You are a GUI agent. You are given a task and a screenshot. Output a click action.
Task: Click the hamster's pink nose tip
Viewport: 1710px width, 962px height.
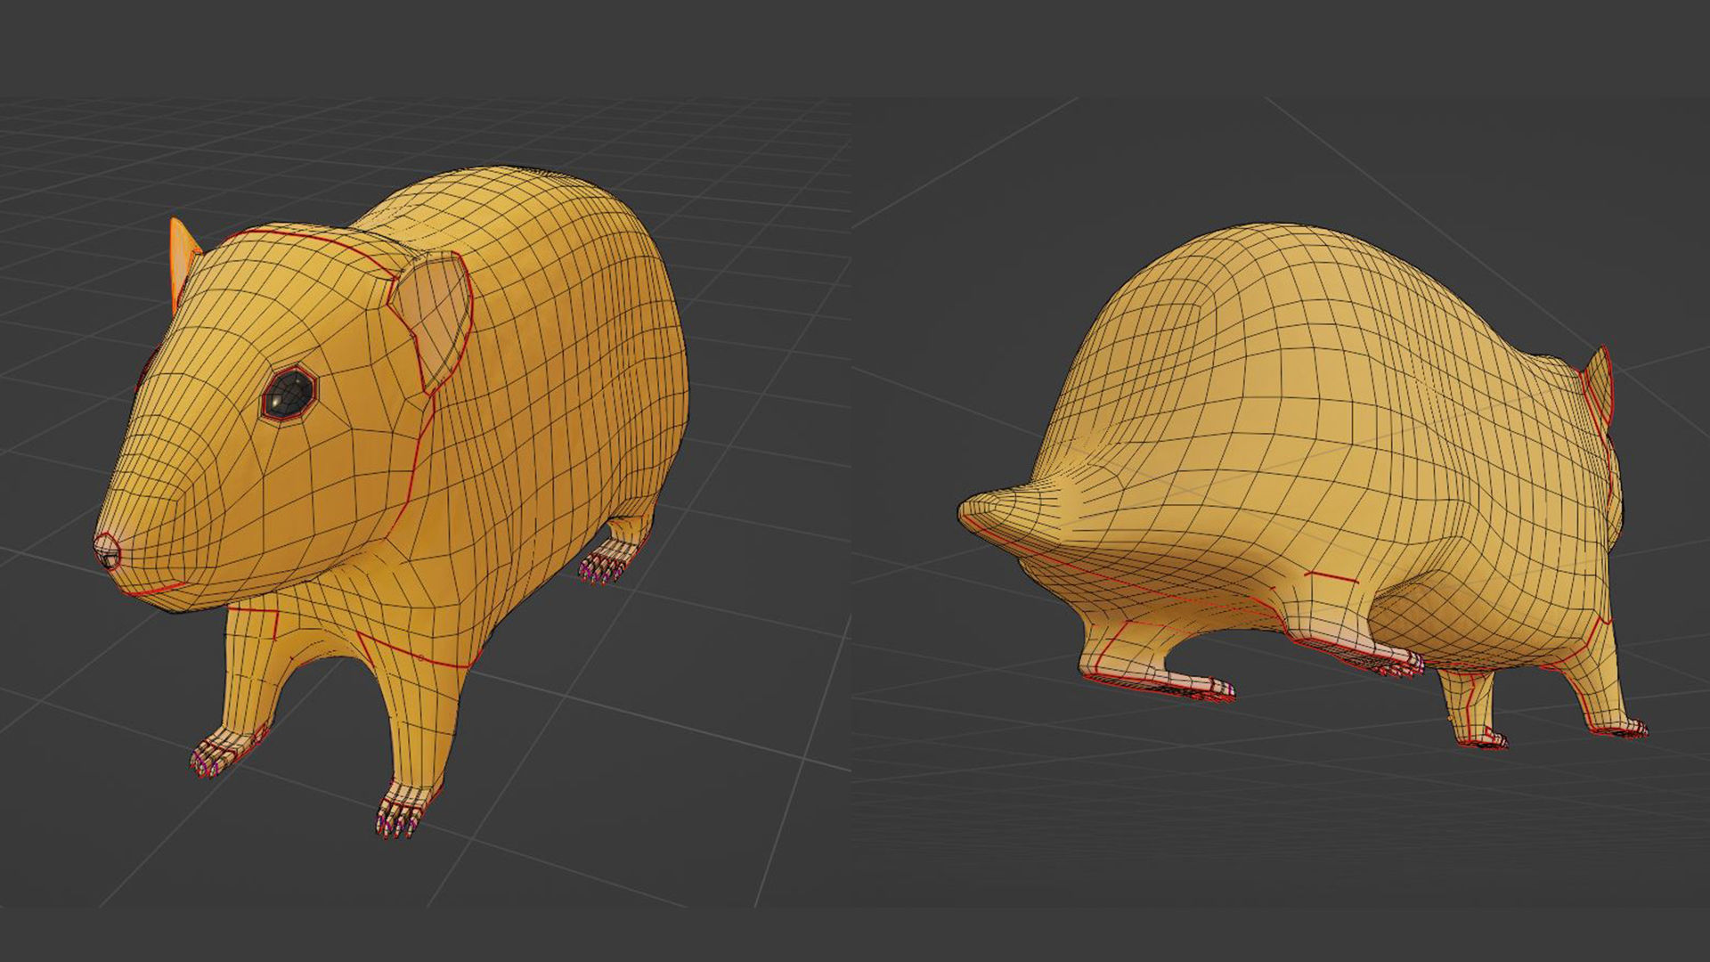coord(107,550)
